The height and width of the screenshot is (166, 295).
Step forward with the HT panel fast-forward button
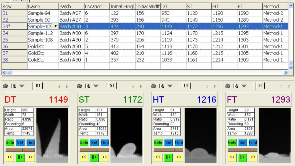point(179,157)
